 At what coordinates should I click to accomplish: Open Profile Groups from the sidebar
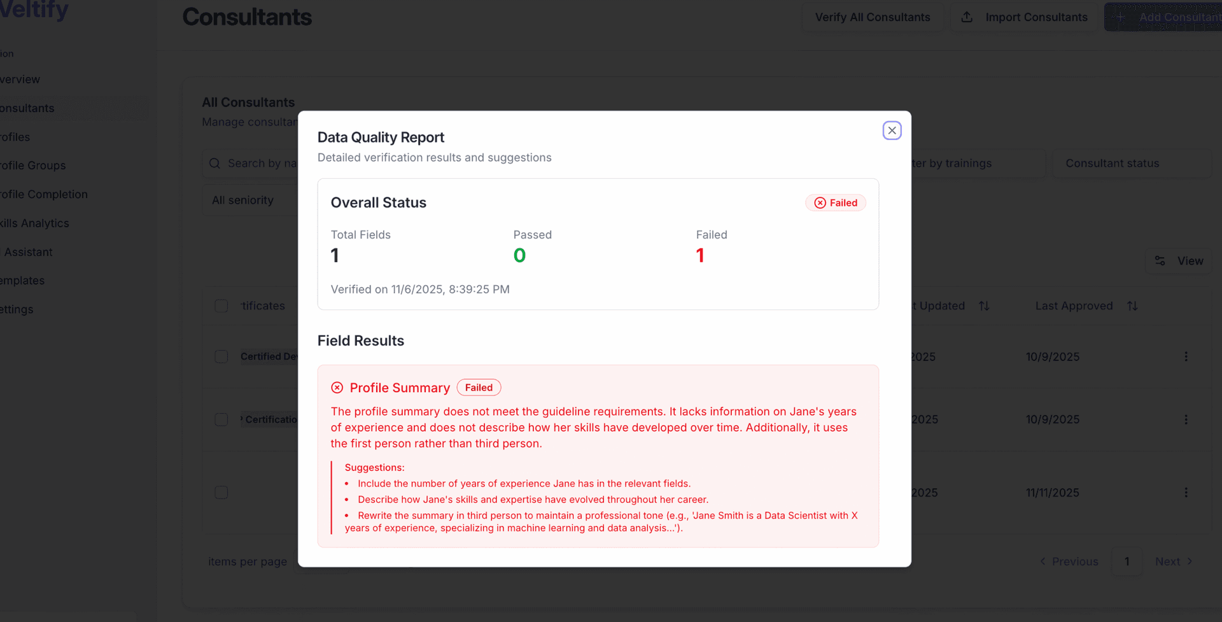[32, 166]
